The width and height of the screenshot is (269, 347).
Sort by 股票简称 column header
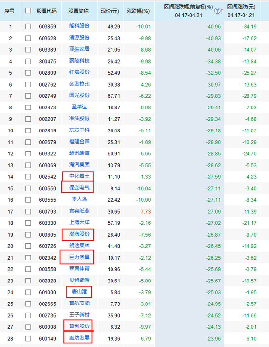78,11
